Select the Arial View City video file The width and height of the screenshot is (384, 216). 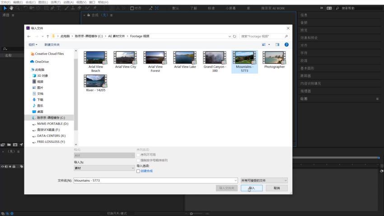point(126,60)
